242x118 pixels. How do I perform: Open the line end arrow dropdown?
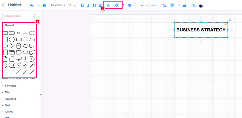(x=154, y=5)
